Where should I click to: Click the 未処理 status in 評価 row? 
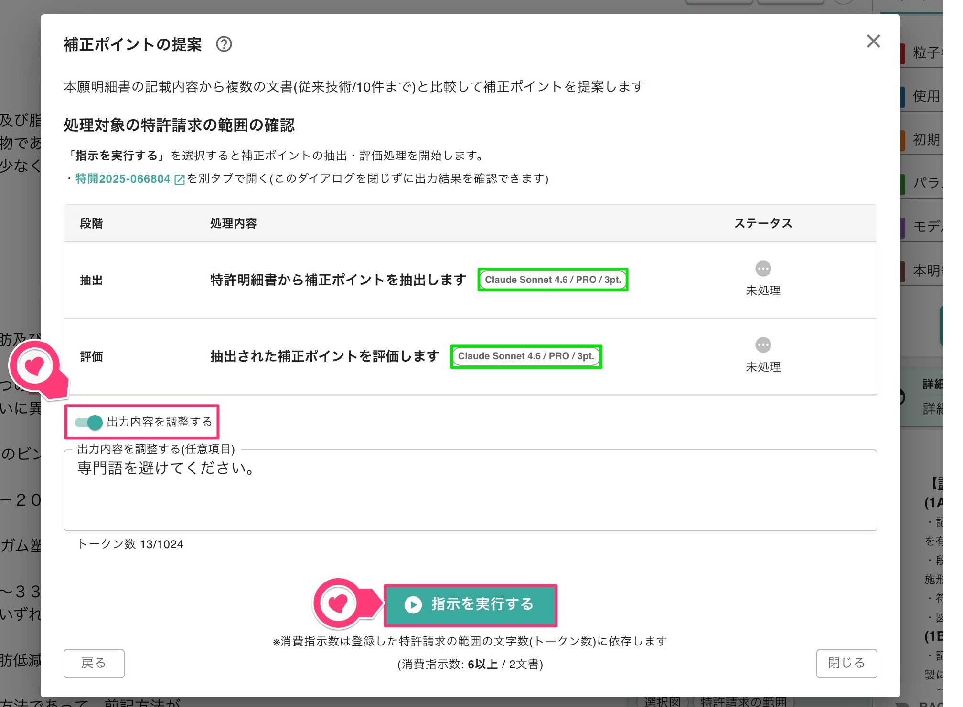(x=763, y=367)
